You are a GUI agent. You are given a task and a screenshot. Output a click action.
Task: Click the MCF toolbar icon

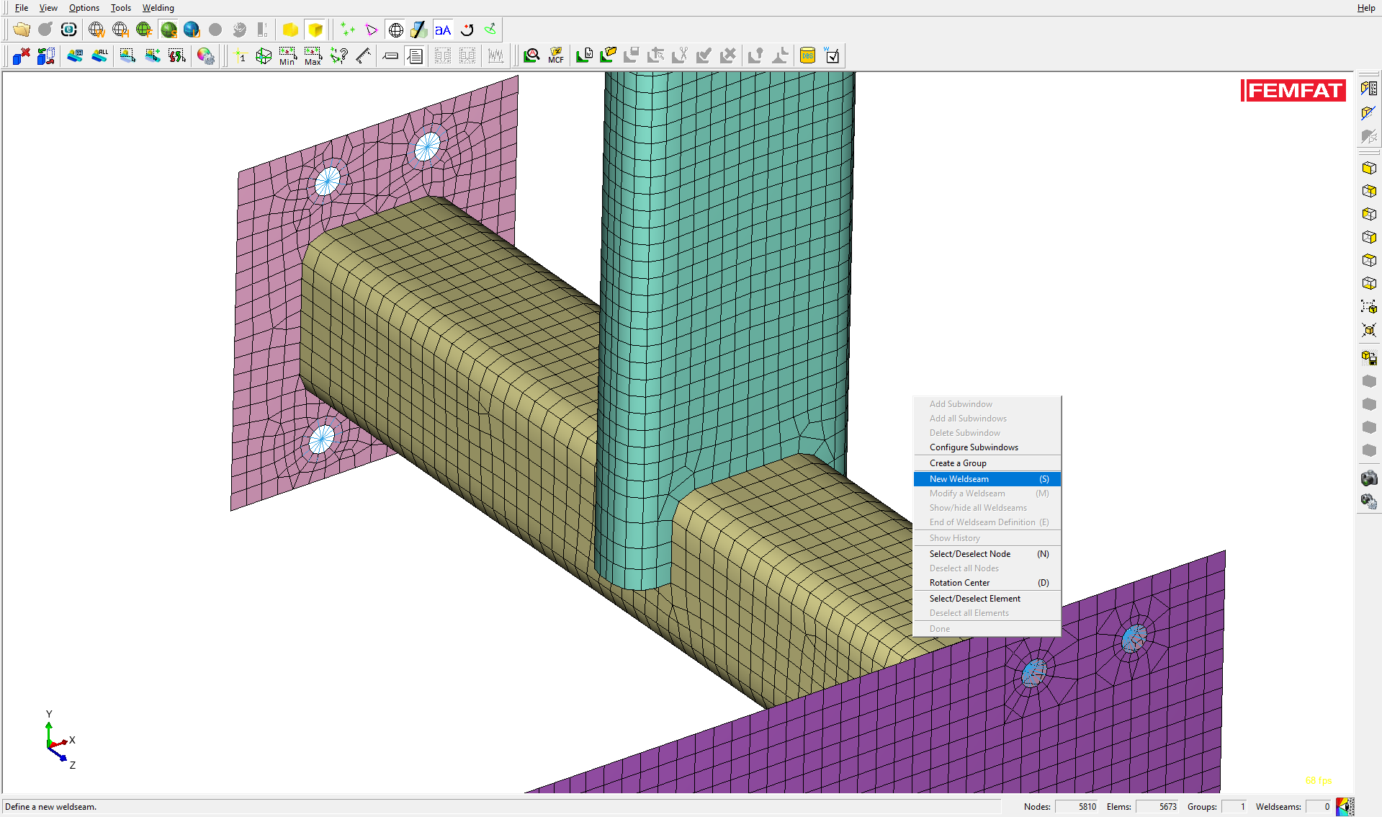tap(555, 55)
